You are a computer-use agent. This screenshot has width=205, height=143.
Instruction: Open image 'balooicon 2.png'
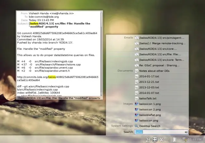point(150,109)
